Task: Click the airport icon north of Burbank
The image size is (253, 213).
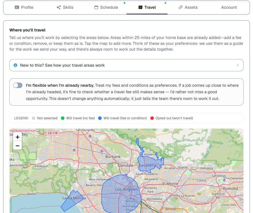Action: pos(102,151)
